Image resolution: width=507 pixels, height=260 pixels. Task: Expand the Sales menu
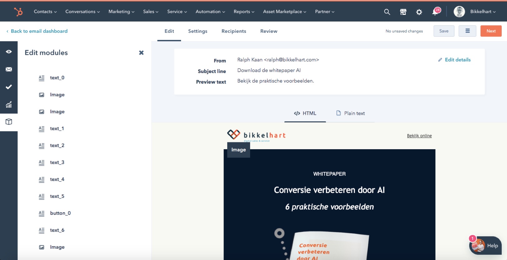pos(151,12)
